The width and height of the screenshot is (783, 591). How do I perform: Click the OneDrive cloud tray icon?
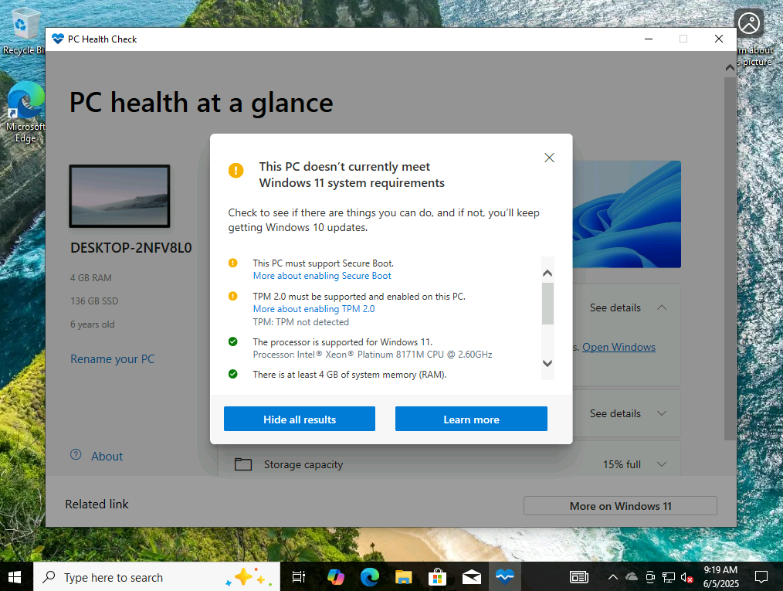pos(632,578)
